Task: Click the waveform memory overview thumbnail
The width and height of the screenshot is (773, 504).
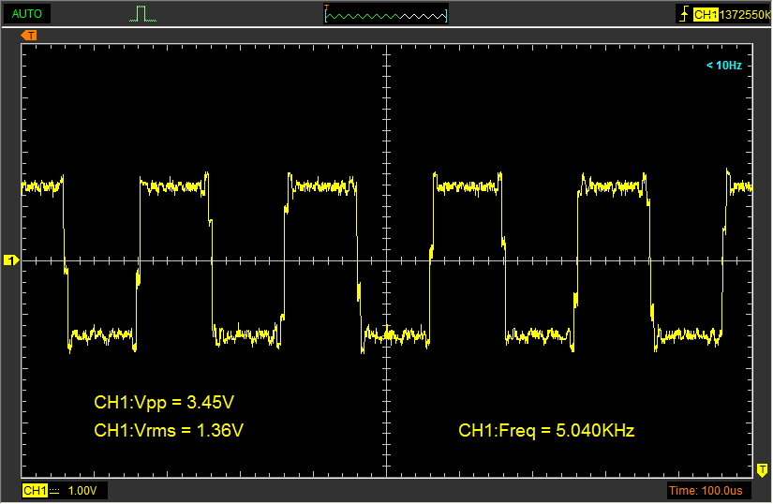Action: click(386, 15)
